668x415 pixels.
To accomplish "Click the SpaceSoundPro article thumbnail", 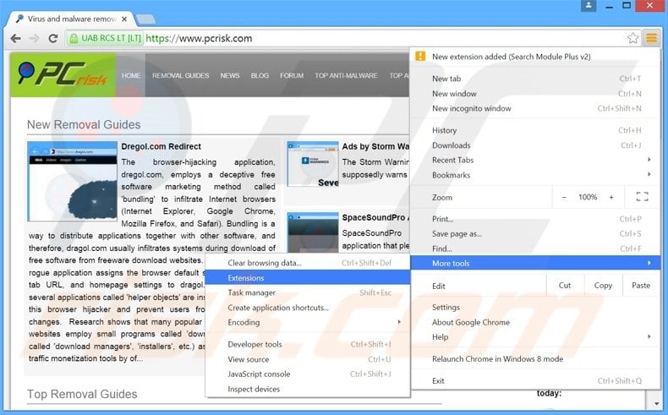I will click(313, 232).
